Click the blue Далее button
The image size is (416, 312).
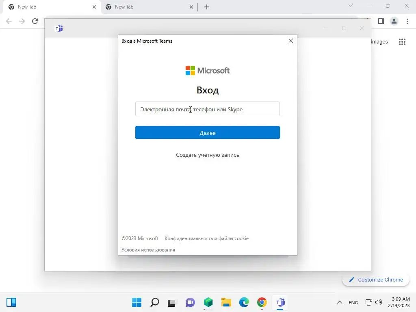click(x=208, y=132)
